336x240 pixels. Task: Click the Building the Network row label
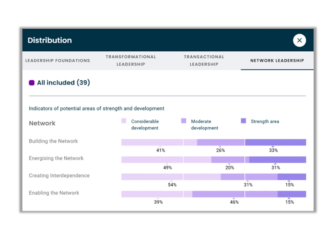click(x=53, y=141)
